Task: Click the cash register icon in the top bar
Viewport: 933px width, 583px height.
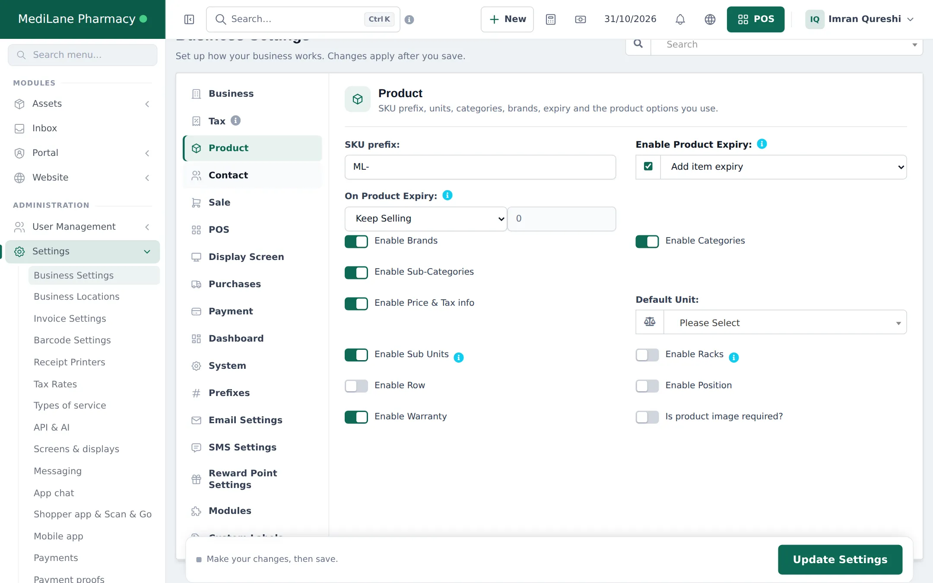Action: tap(581, 19)
